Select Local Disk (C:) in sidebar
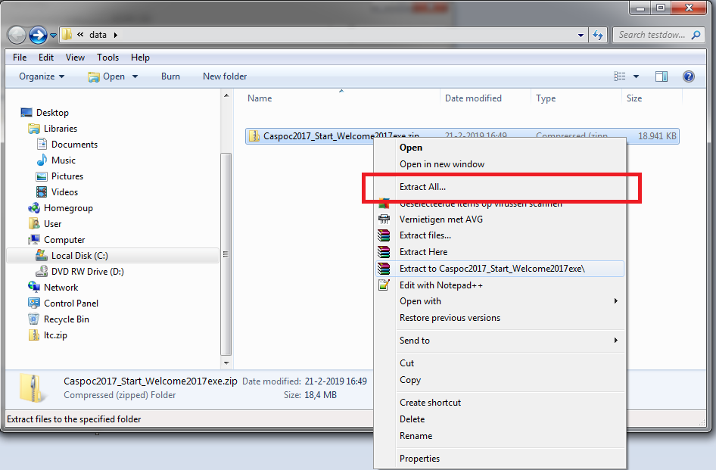Screen dimensions: 716x470 coord(79,256)
